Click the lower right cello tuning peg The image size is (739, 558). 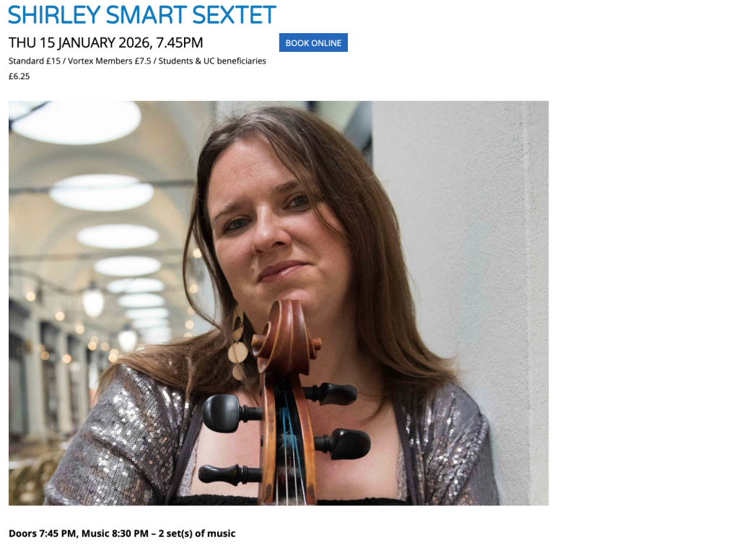(343, 443)
